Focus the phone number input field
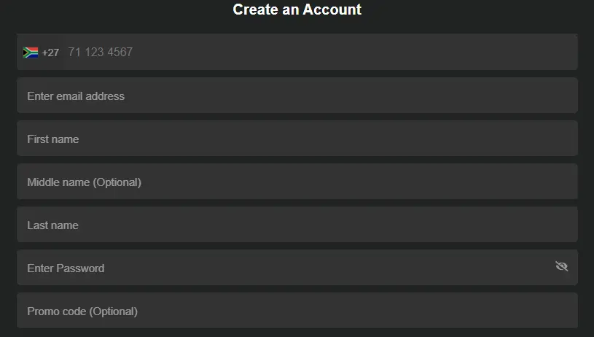The image size is (594, 337). click(x=319, y=53)
